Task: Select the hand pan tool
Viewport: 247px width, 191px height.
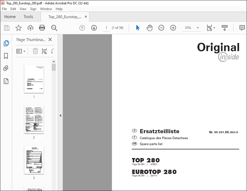Action: pyautogui.click(x=149, y=28)
